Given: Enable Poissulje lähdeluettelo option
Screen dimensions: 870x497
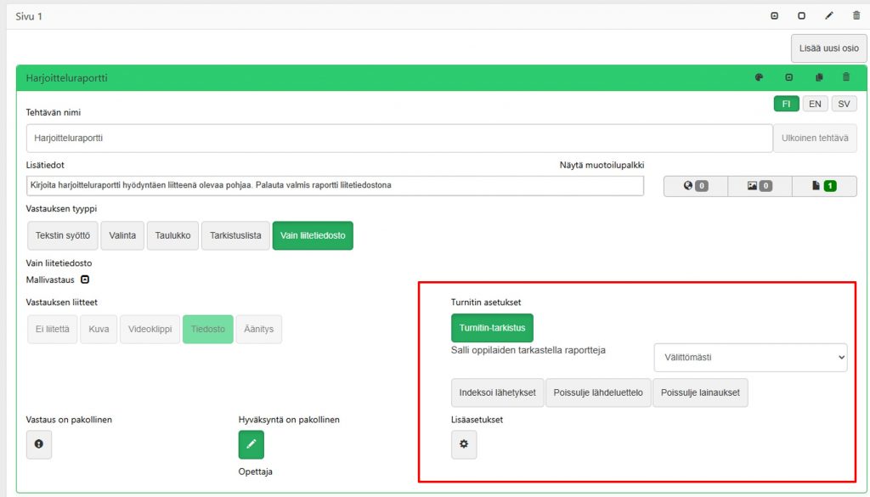Looking at the screenshot, I should pyautogui.click(x=598, y=393).
